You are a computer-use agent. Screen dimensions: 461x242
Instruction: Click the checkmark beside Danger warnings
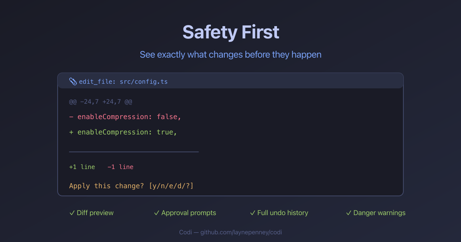[348, 213]
